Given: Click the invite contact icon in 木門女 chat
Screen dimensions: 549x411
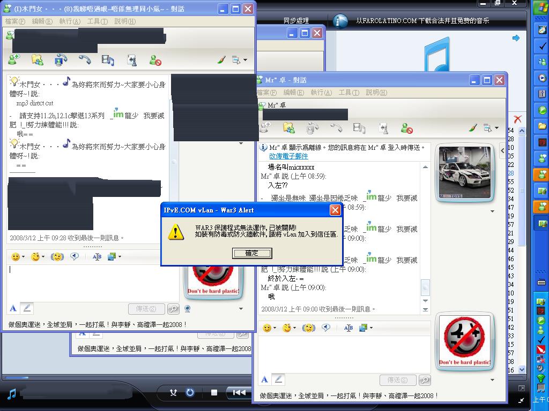Looking at the screenshot, I should coord(14,60).
